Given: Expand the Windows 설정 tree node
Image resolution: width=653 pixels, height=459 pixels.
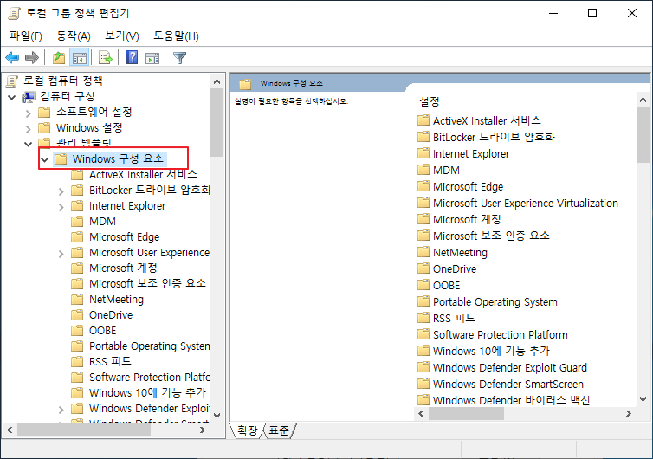Looking at the screenshot, I should pyautogui.click(x=28, y=129).
